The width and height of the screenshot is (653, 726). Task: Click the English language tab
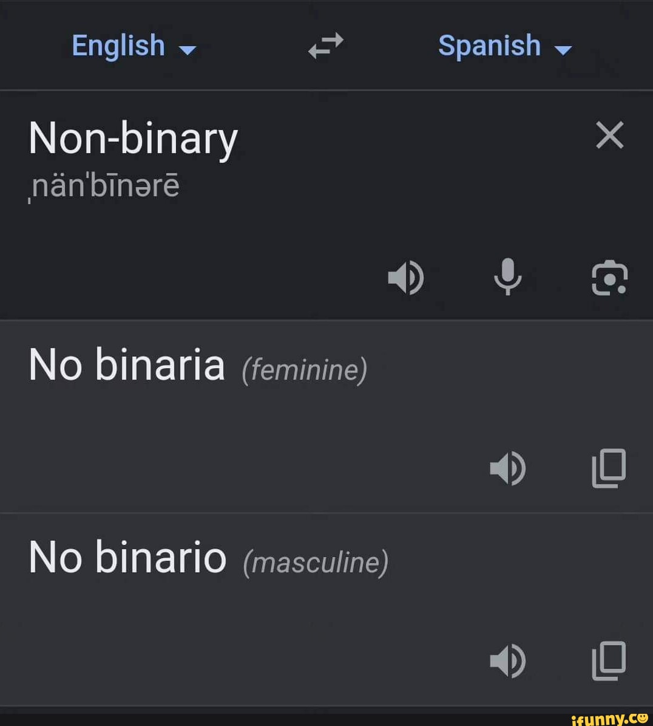pos(117,46)
